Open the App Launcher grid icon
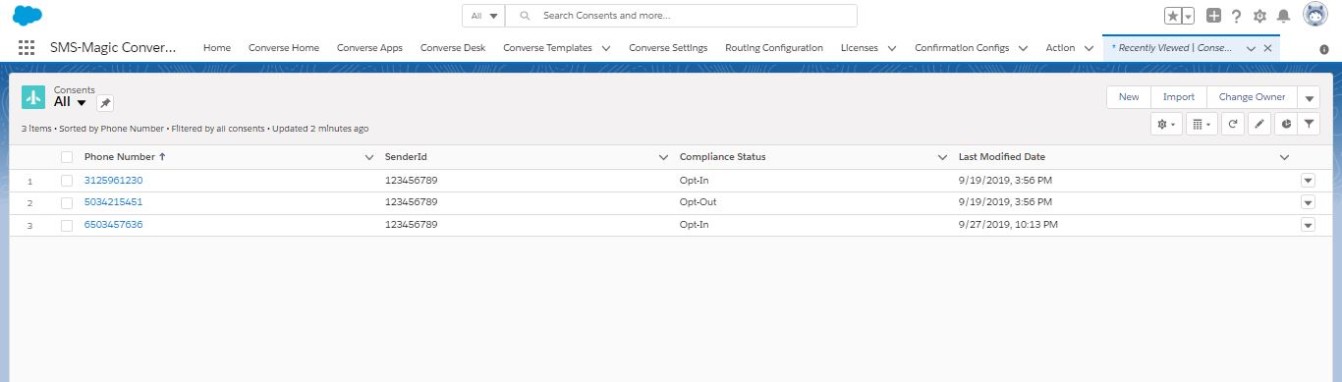Viewport: 1342px width, 382px height. pyautogui.click(x=27, y=47)
